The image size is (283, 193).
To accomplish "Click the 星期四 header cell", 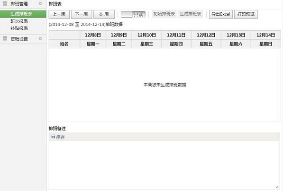I will (x=176, y=44).
